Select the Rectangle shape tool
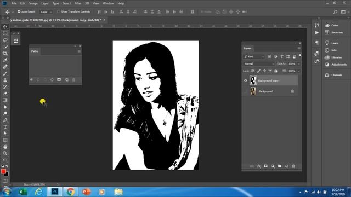This screenshot has height=197, width=351. coord(5,140)
